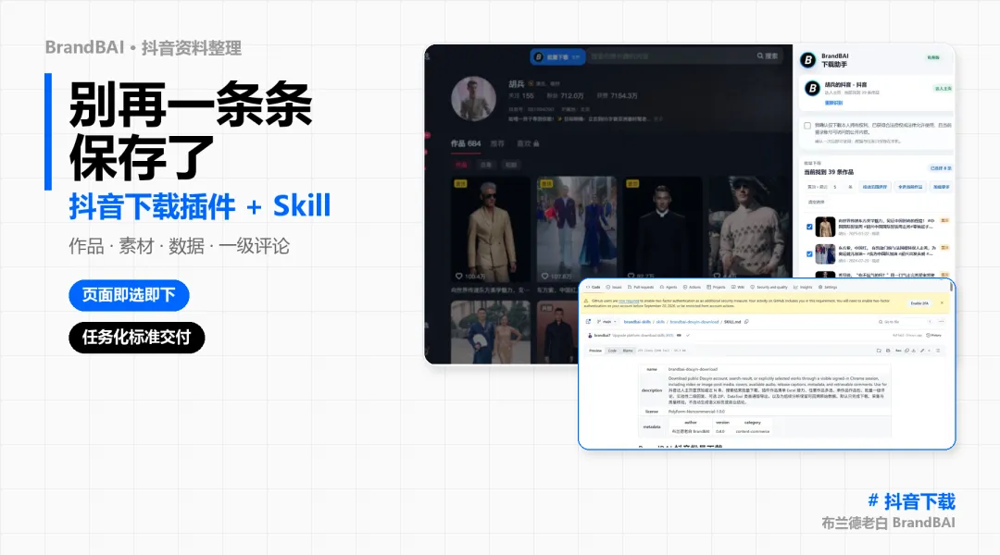Screen dimensions: 1000x555
Task: Click the 胡兵的抖音 account card B icon
Action: [812, 88]
